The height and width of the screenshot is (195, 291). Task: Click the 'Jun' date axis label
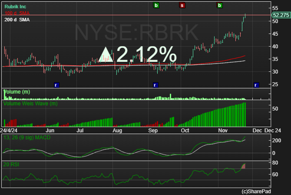(x=50, y=131)
